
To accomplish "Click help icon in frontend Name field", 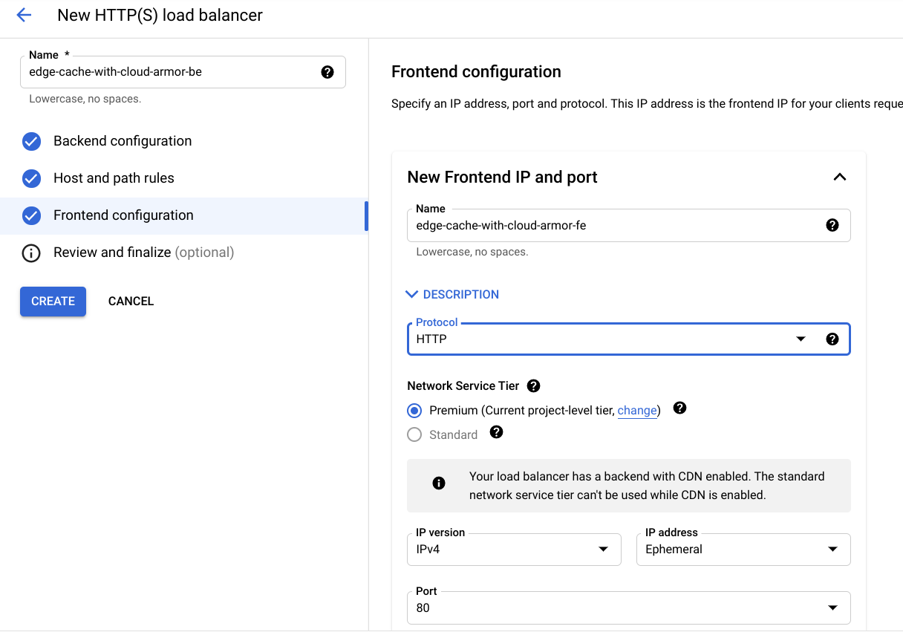I will click(x=832, y=225).
